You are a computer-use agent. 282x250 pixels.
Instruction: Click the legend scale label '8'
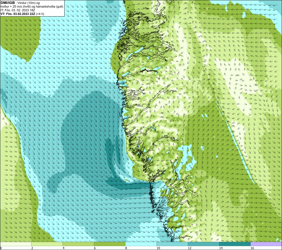126,248
